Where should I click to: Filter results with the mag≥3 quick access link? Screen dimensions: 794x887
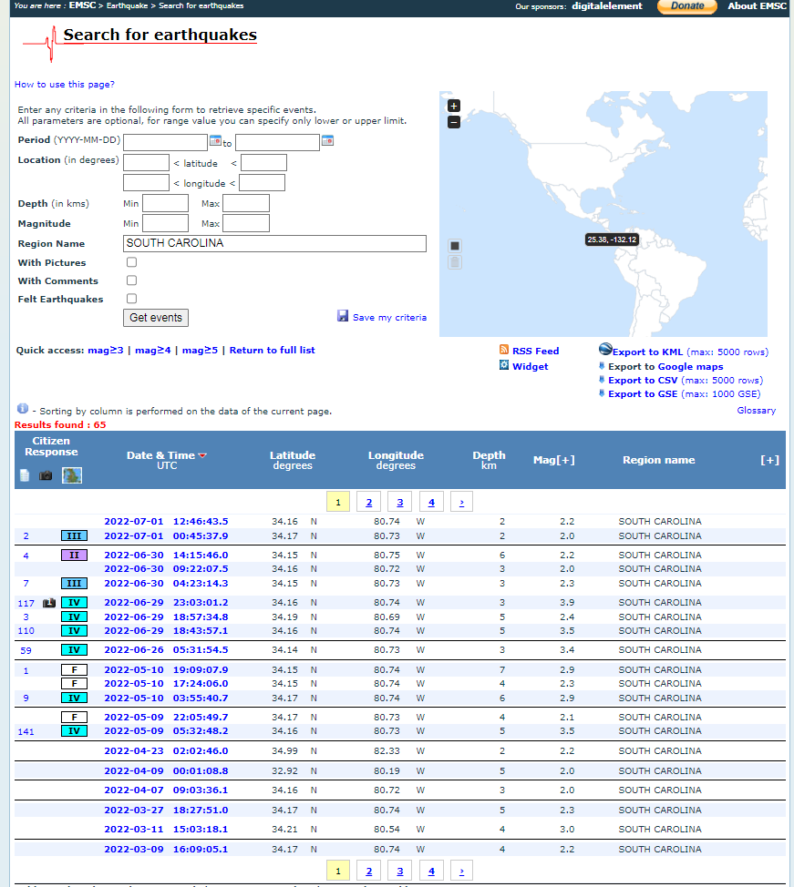coord(106,351)
